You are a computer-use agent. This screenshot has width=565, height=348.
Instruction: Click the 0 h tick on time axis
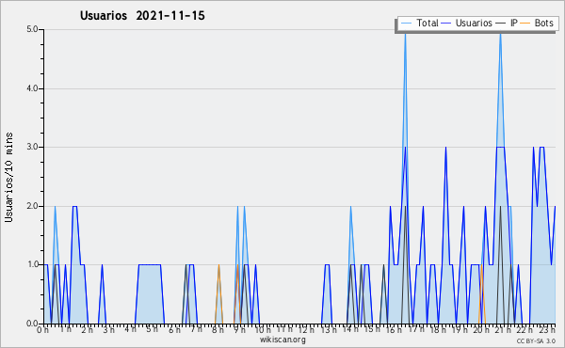[42, 329]
